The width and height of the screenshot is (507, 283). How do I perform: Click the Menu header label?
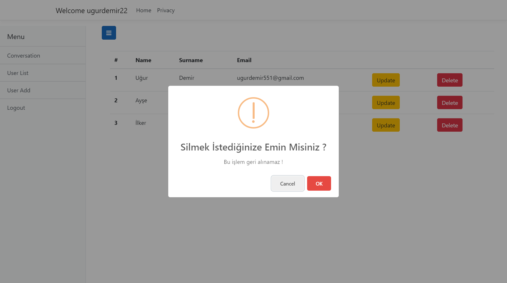pyautogui.click(x=16, y=36)
